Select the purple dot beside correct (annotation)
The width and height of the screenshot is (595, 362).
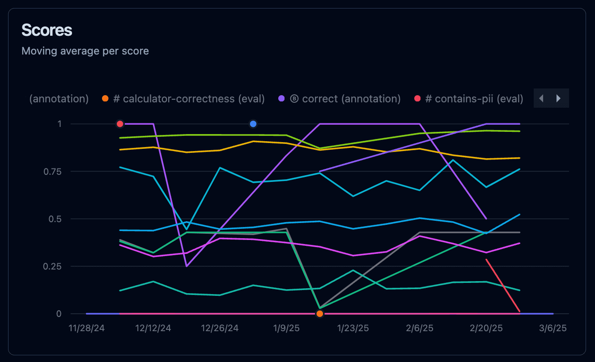282,99
